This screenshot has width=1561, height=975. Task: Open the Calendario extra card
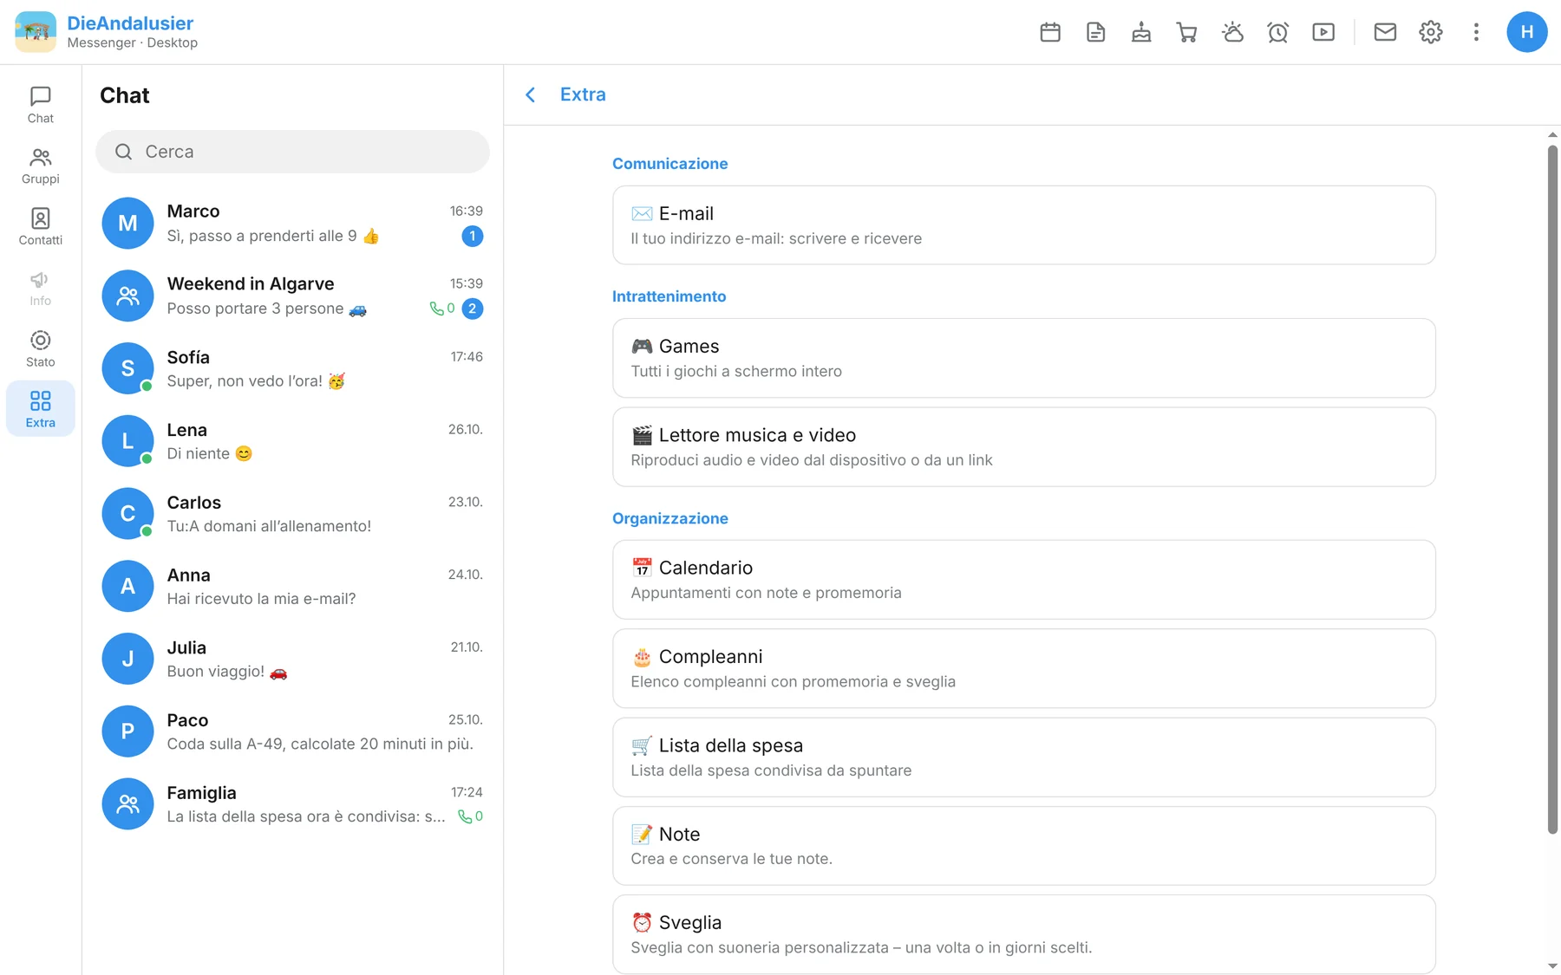(x=1023, y=580)
